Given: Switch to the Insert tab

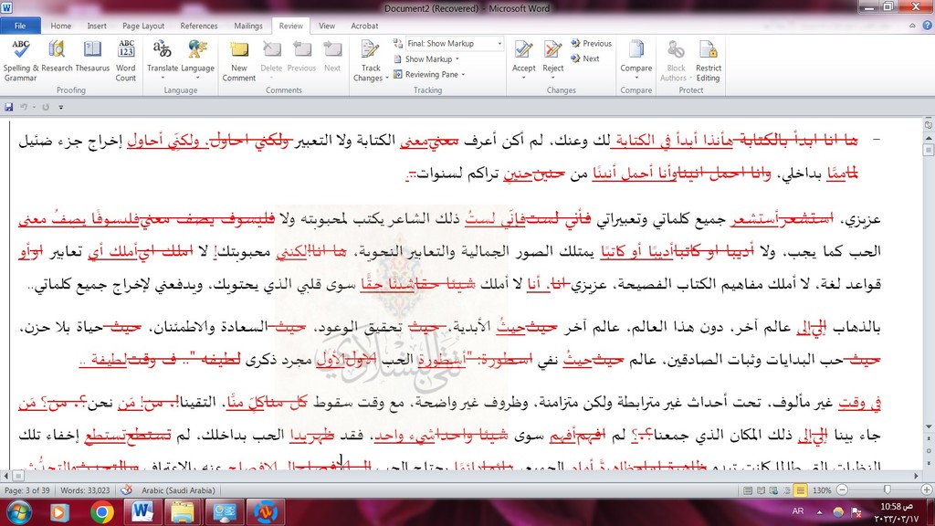Looking at the screenshot, I should [x=97, y=26].
